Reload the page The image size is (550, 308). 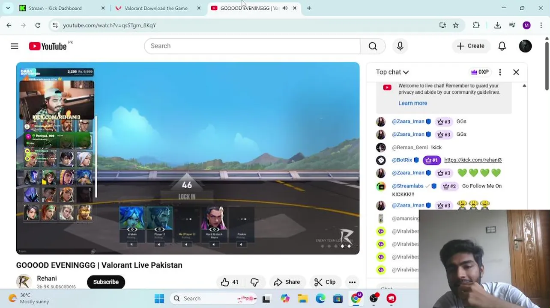coord(38,25)
